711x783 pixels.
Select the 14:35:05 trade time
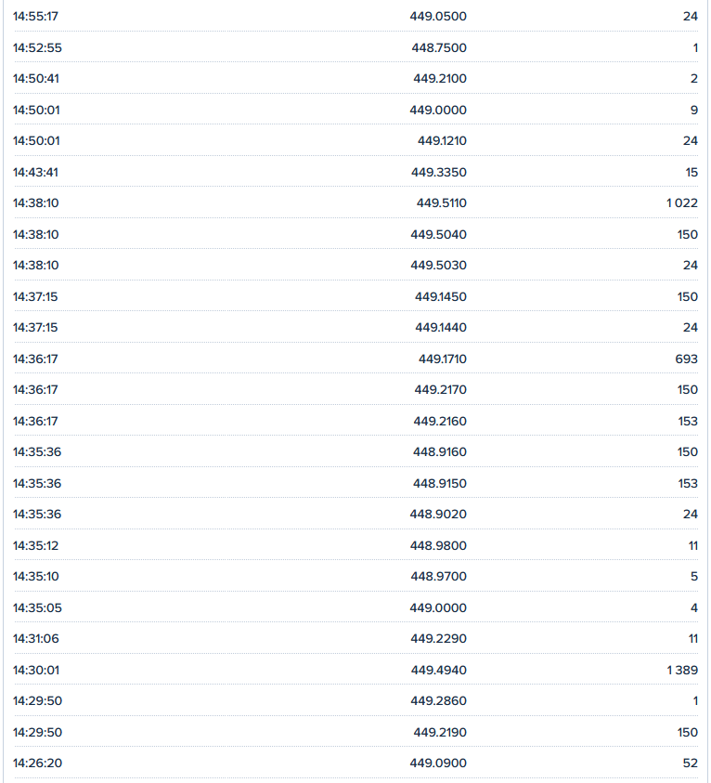pos(36,607)
